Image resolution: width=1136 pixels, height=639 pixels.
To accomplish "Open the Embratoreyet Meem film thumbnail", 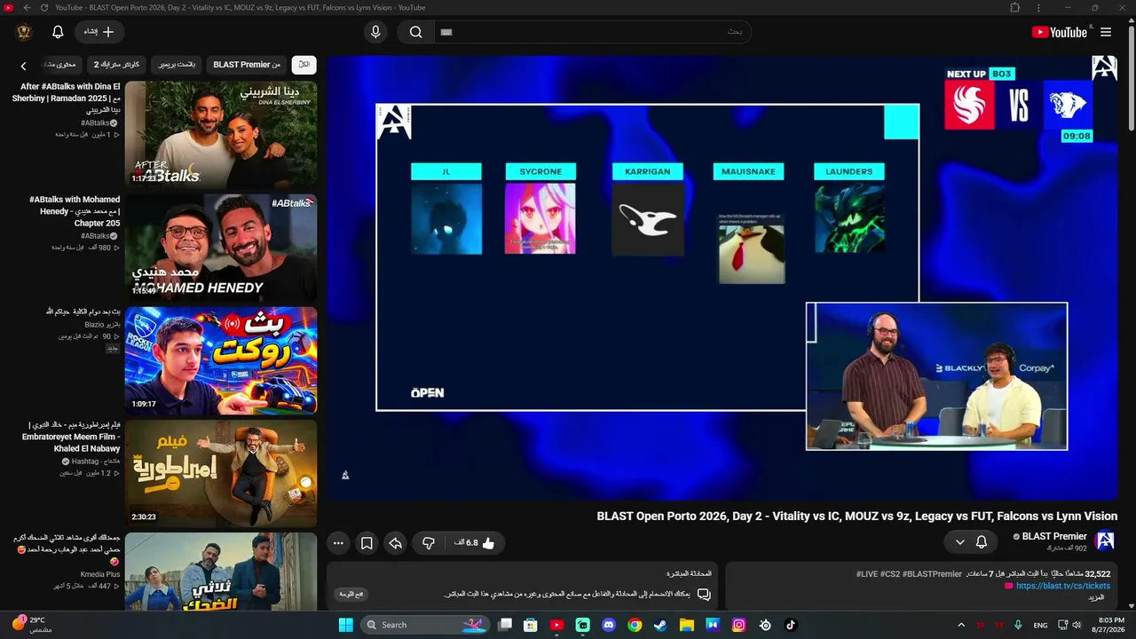I will click(x=221, y=473).
